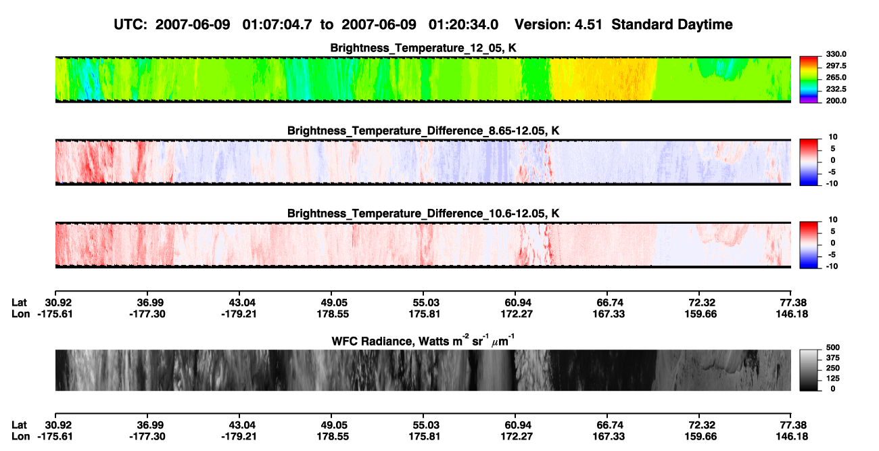This screenshot has height=451, width=879.
Task: Click the 8.65-12.05 difference color bar
Action: click(809, 161)
